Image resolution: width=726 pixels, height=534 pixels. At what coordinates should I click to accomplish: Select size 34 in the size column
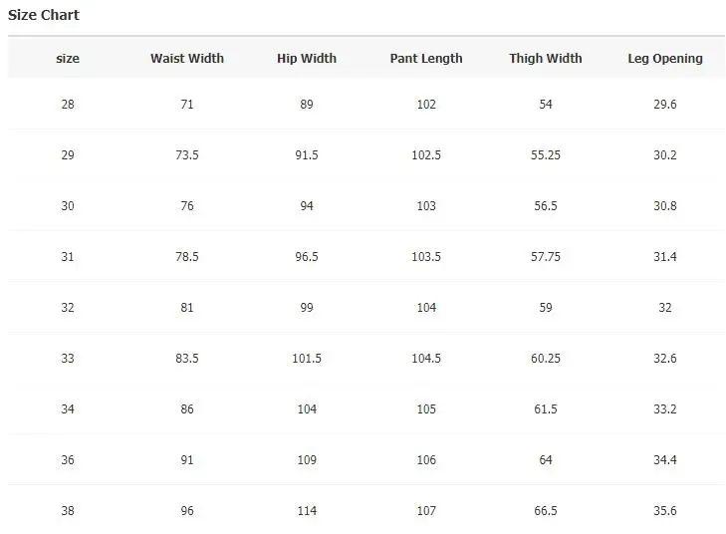[x=68, y=408]
